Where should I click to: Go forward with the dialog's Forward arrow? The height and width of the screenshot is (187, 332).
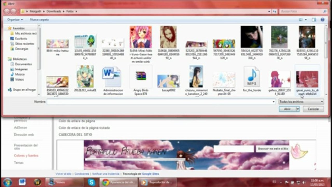coord(13,11)
